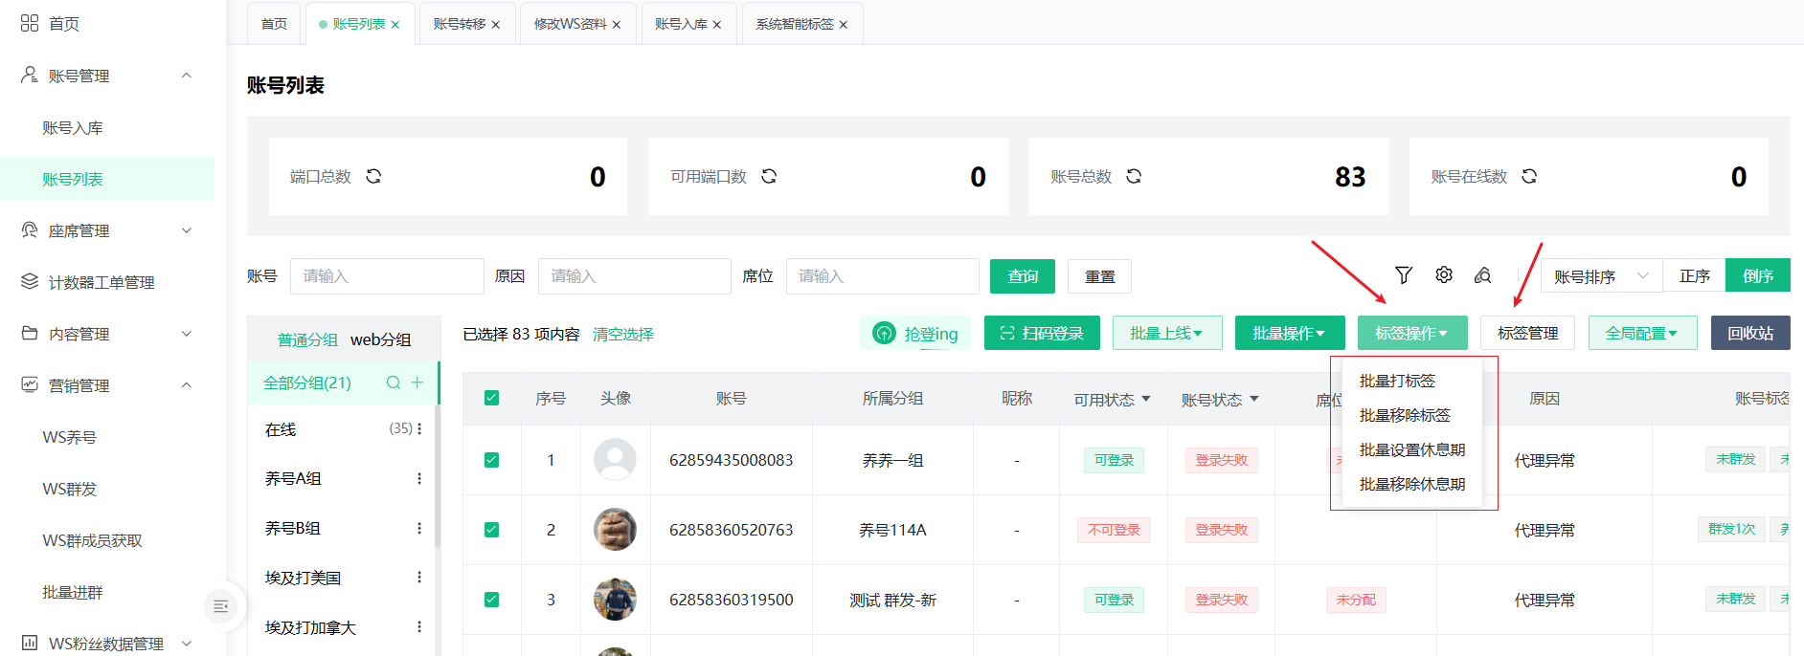Refresh the 可用端口数 counter
Image resolution: width=1804 pixels, height=656 pixels.
pos(769,176)
